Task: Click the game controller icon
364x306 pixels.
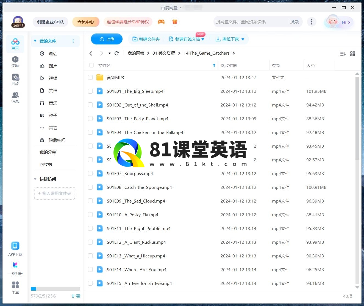Action: [161, 22]
